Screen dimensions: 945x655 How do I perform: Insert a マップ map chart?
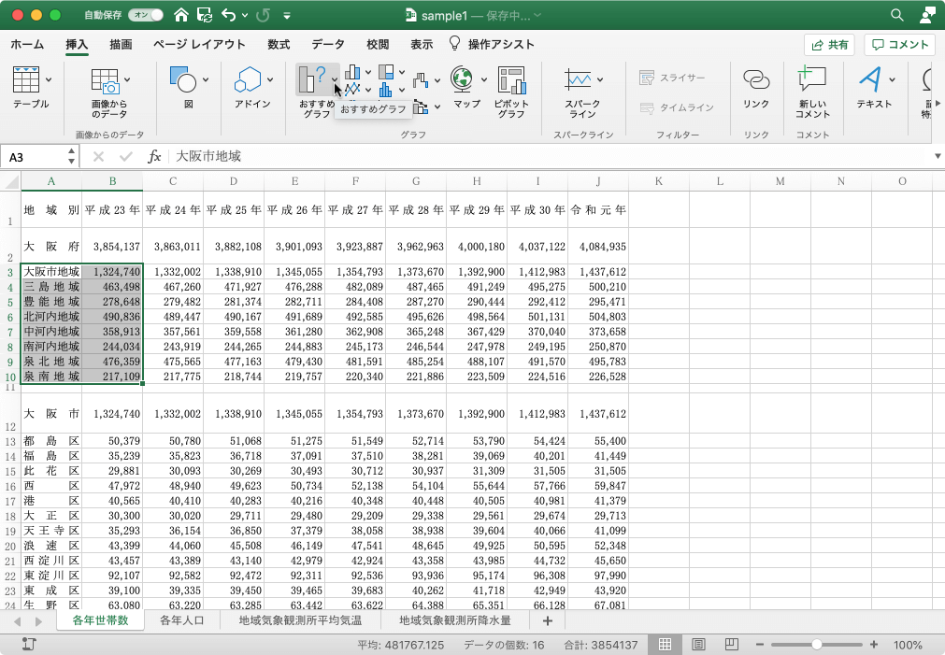(463, 78)
